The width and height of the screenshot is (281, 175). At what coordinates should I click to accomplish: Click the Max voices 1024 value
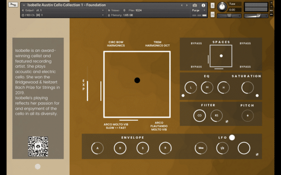click(x=138, y=10)
